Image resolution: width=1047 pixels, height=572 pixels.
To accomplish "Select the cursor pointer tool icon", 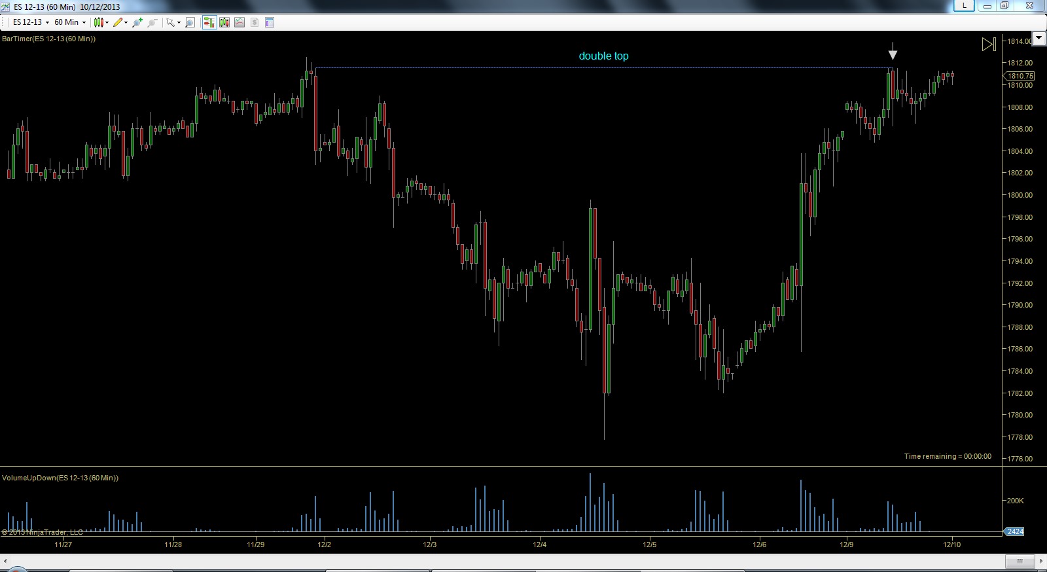I will click(x=170, y=22).
